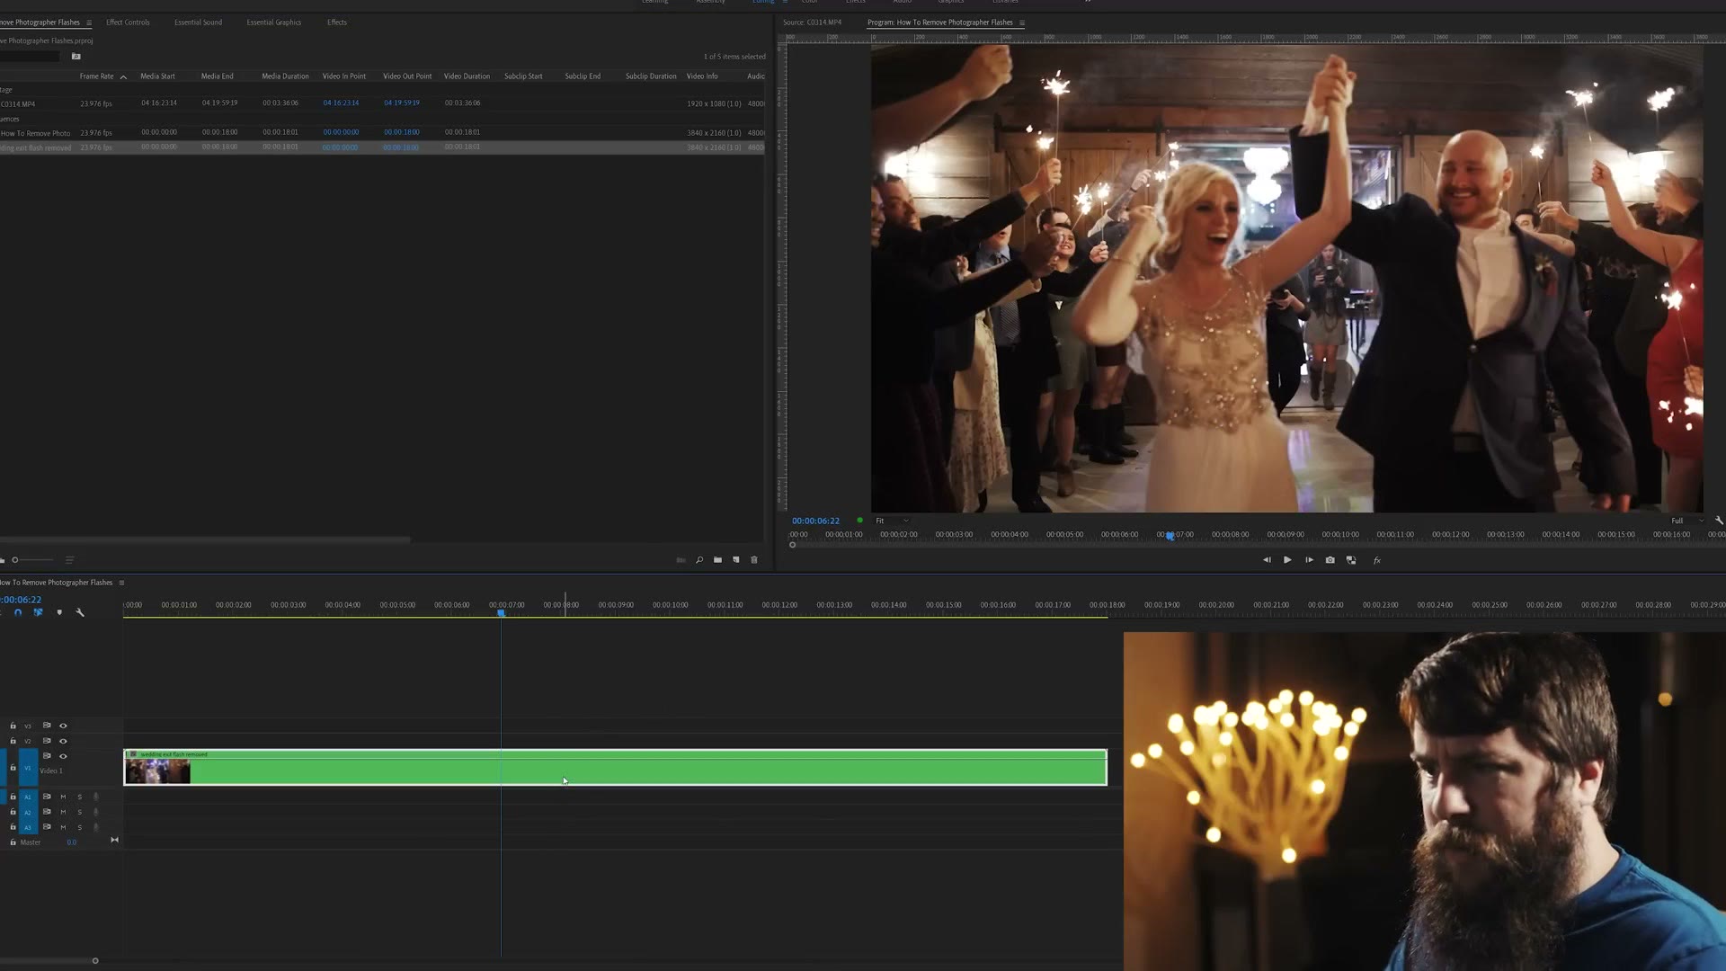Mute audio track A1

coord(63,797)
